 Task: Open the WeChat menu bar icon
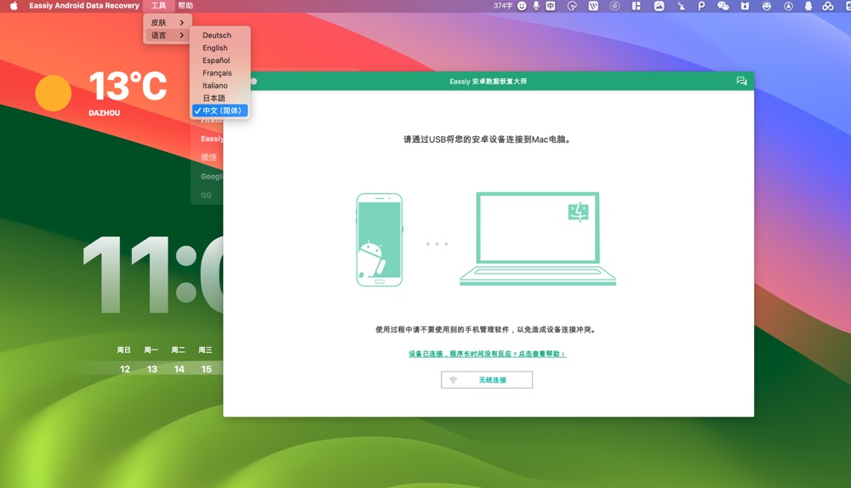[722, 6]
